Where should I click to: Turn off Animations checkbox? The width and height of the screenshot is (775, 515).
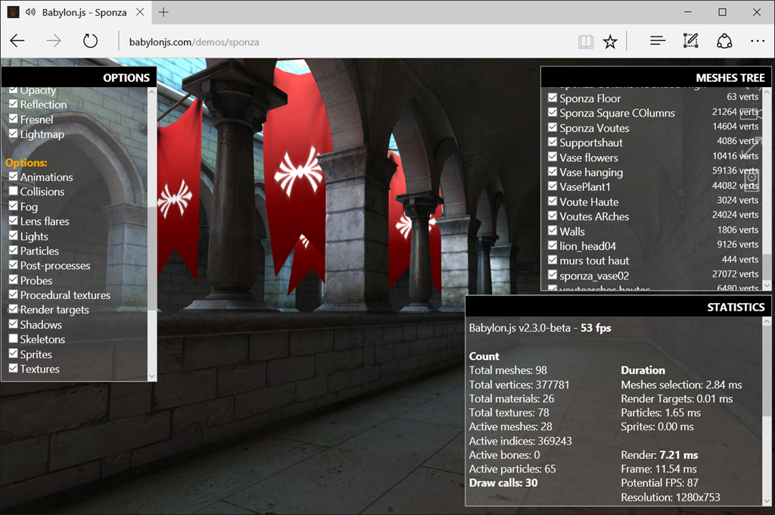click(14, 176)
